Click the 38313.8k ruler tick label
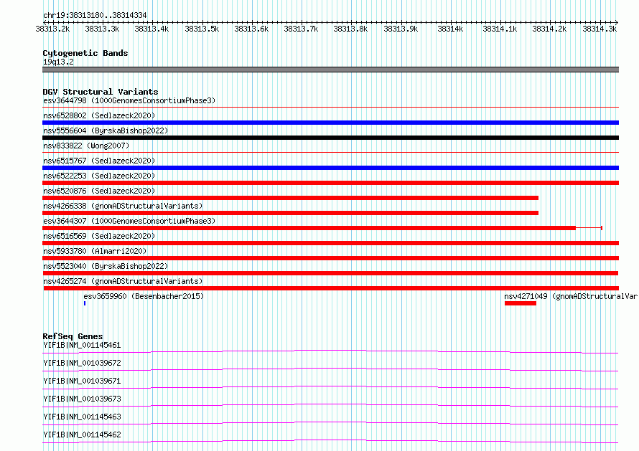 (x=350, y=29)
